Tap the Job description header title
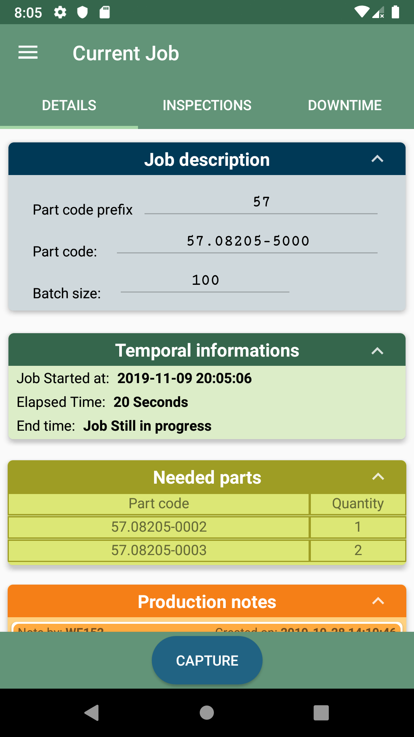 tap(207, 160)
